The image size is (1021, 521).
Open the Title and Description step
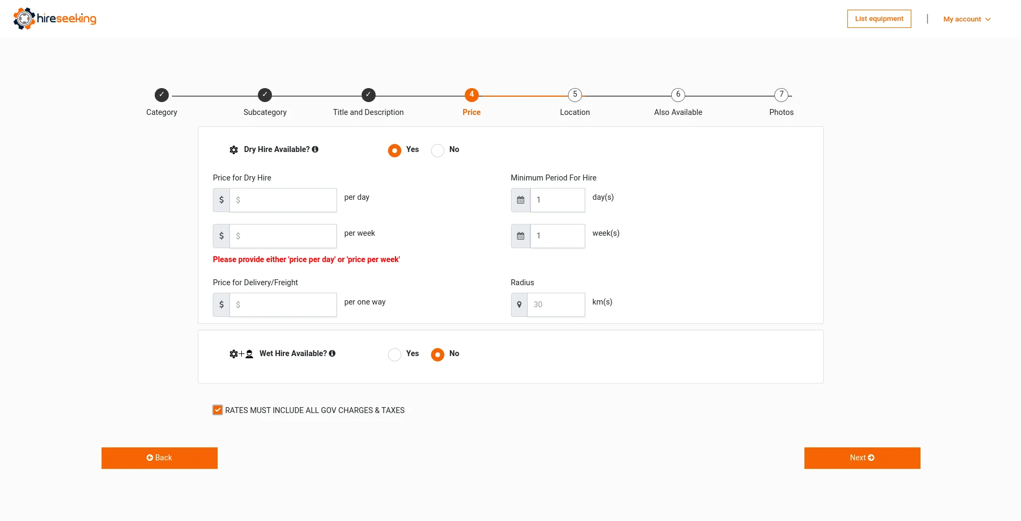[368, 95]
